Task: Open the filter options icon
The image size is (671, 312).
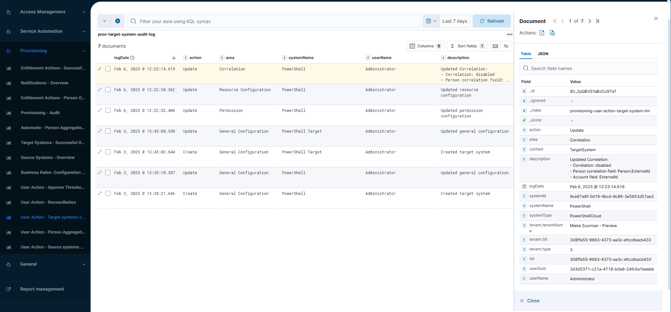Action: pyautogui.click(x=105, y=21)
